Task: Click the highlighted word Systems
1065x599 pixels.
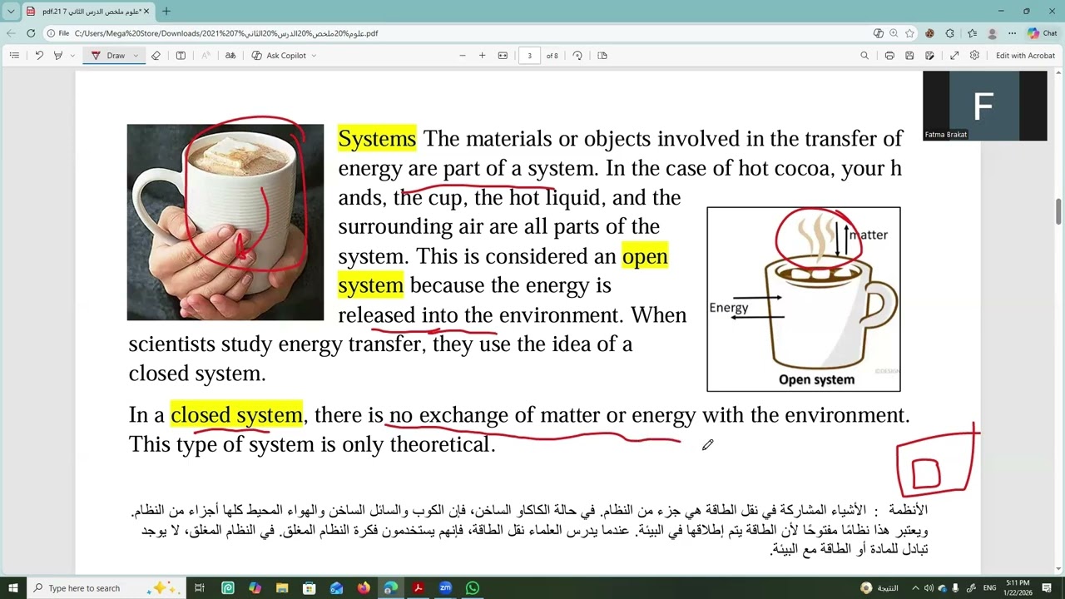Action: coord(377,138)
